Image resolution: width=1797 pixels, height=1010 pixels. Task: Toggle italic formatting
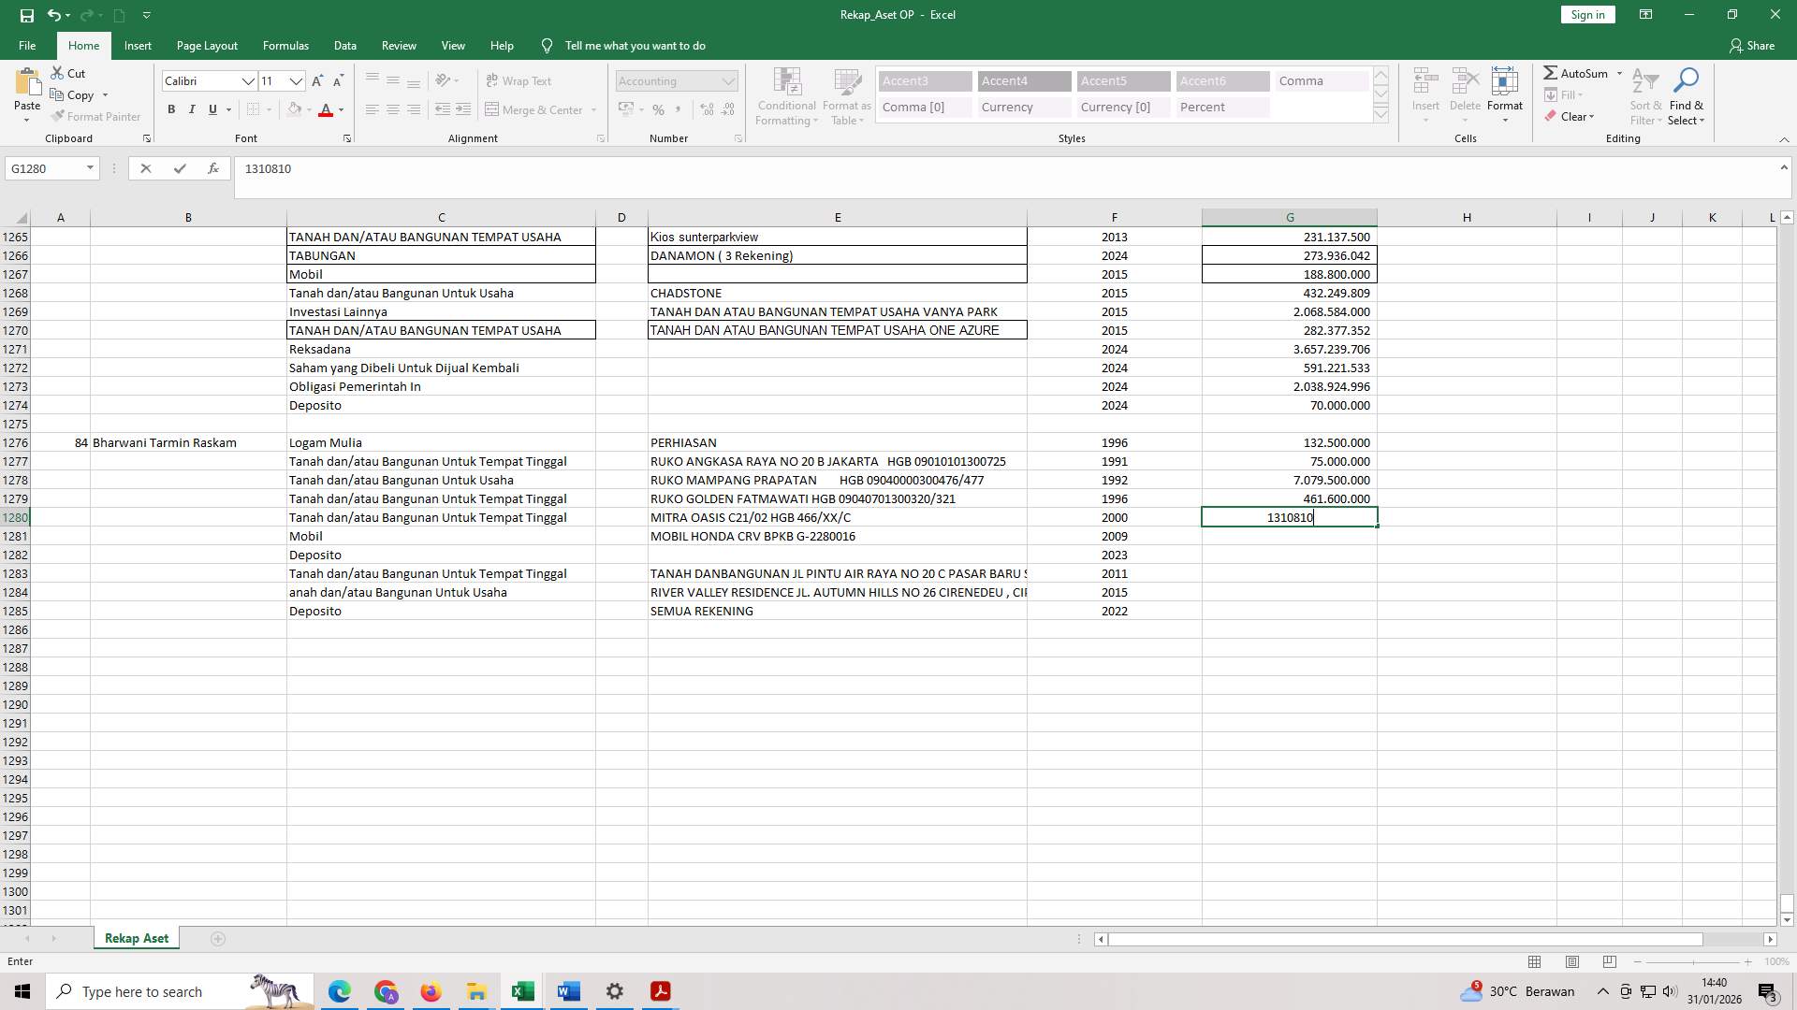click(192, 109)
